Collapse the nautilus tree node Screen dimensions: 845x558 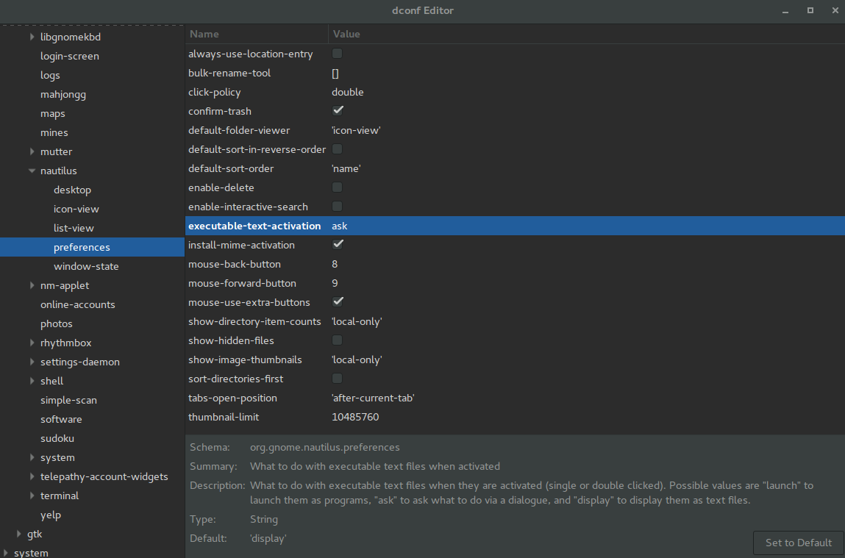coord(32,171)
